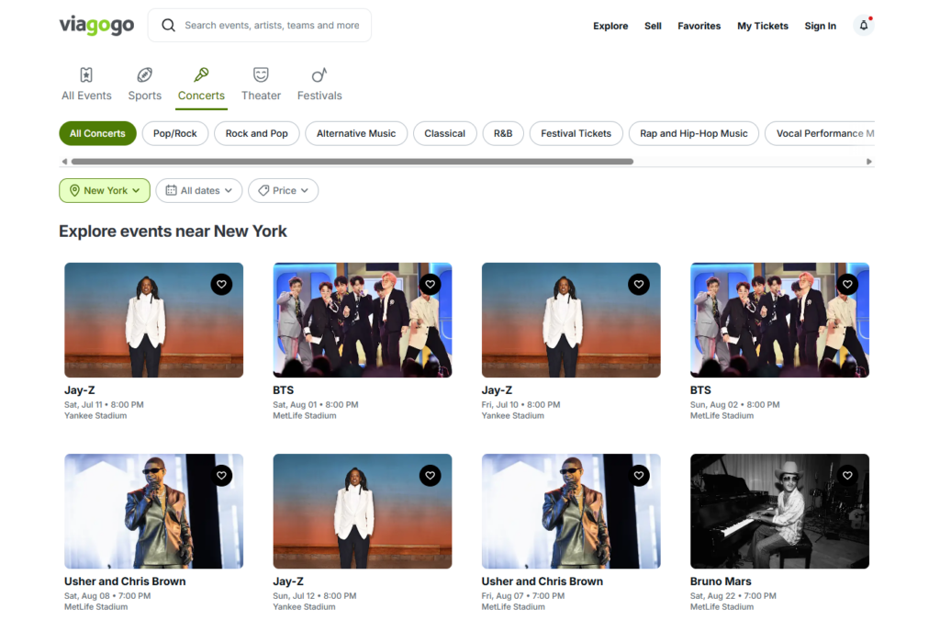Viewport: 940px width, 643px height.
Task: Switch to Theater tab label
Action: pos(261,96)
